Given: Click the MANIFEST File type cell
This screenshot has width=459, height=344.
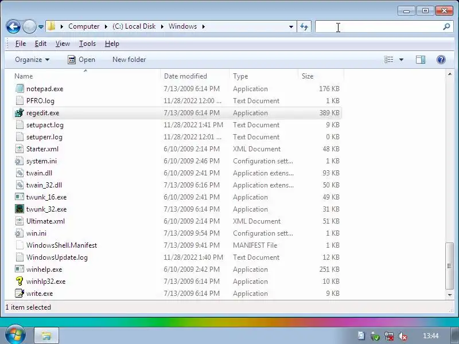Looking at the screenshot, I should tap(255, 245).
